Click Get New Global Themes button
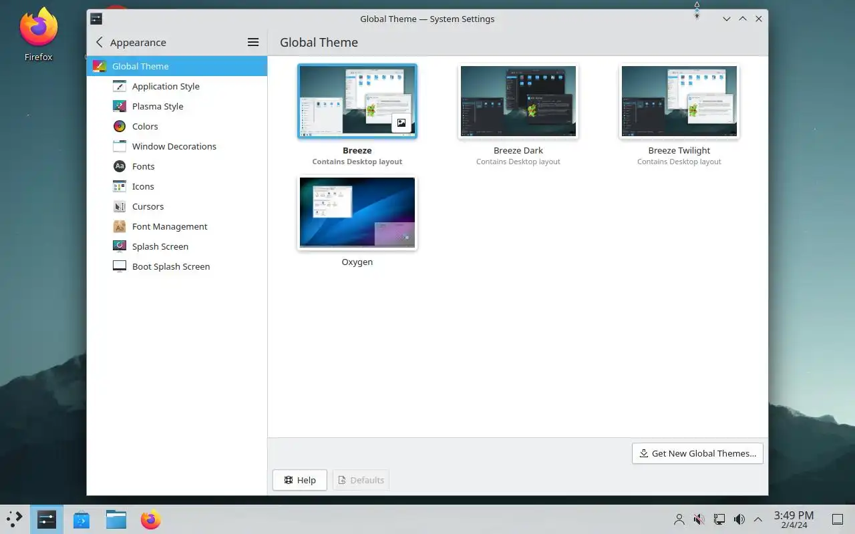Viewport: 855px width, 534px height. pyautogui.click(x=697, y=453)
